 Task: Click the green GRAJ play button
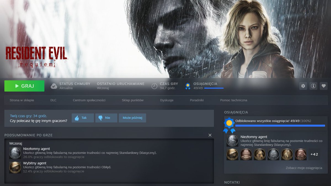coord(24,86)
